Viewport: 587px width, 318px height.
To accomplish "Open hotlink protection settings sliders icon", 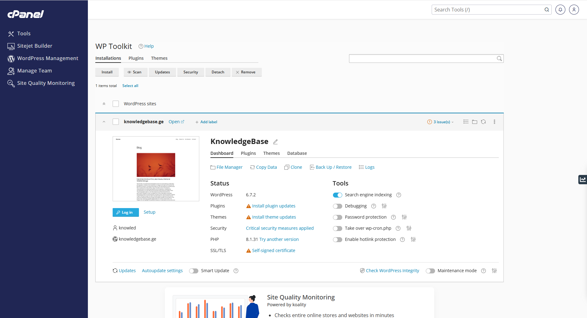I will pyautogui.click(x=413, y=239).
